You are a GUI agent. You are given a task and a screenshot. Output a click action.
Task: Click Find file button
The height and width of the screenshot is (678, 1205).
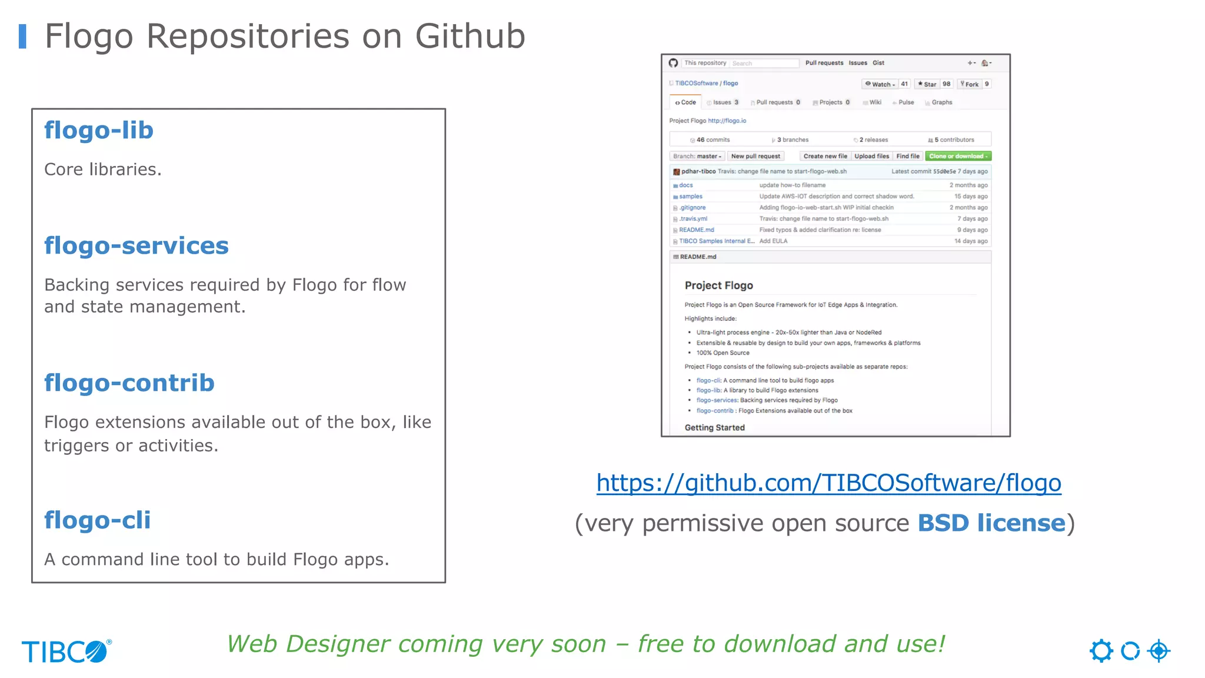pyautogui.click(x=907, y=156)
